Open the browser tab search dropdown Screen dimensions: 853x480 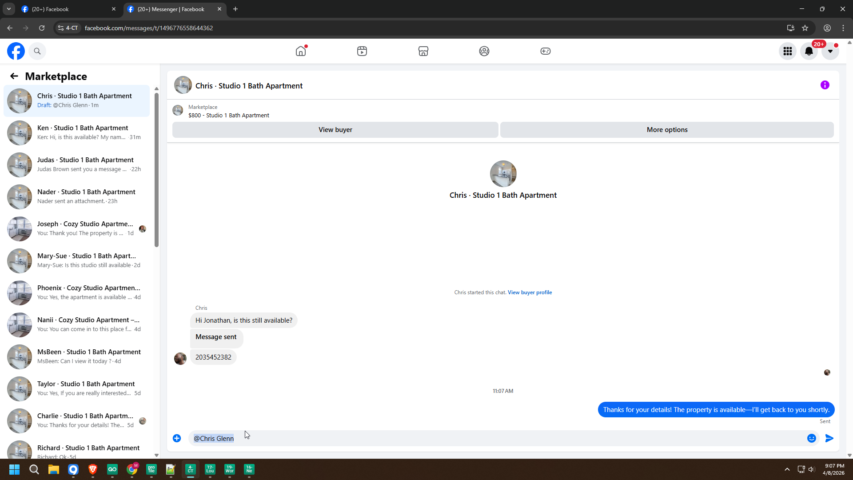coord(8,9)
